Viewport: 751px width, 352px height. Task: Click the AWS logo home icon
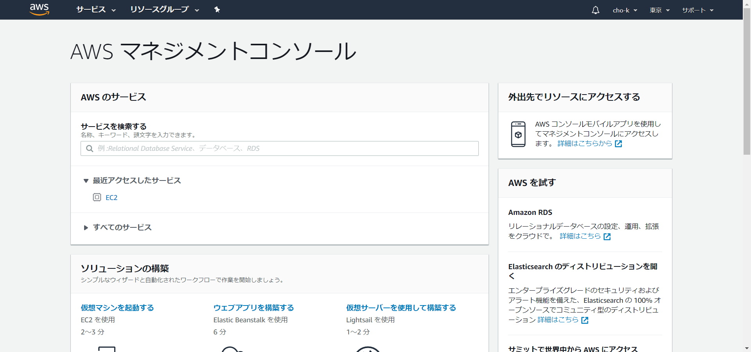[40, 9]
